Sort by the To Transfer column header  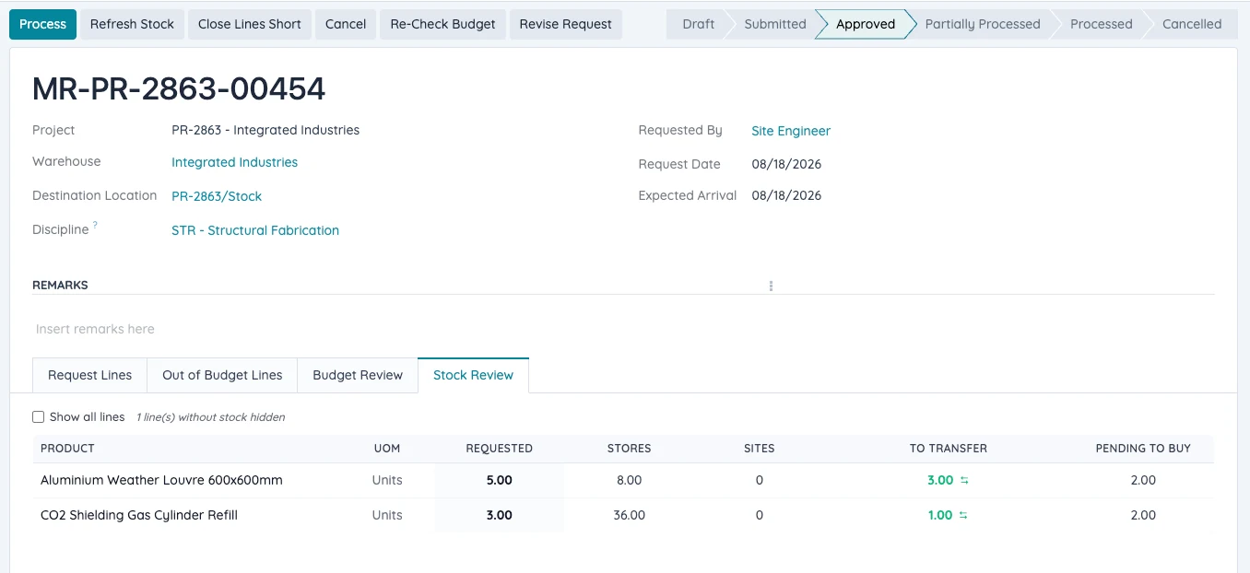point(948,449)
